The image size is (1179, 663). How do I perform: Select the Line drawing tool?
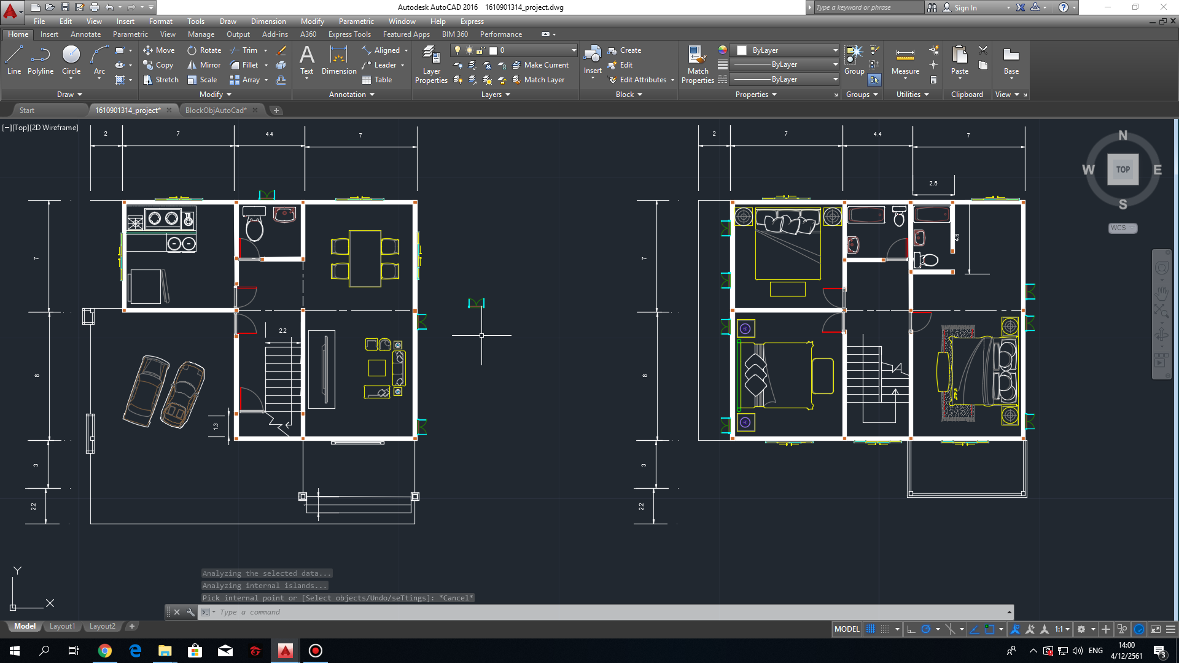click(14, 60)
